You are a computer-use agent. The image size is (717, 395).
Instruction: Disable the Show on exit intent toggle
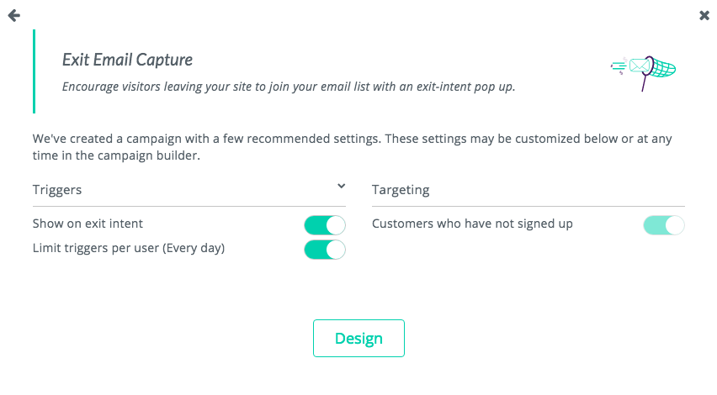tap(325, 224)
